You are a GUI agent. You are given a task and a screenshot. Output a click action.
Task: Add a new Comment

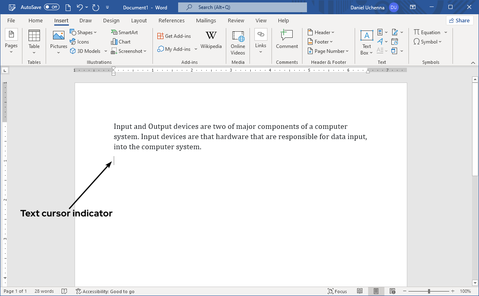click(x=287, y=40)
